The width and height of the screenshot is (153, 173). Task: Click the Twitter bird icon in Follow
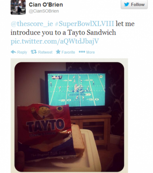[x=127, y=4]
